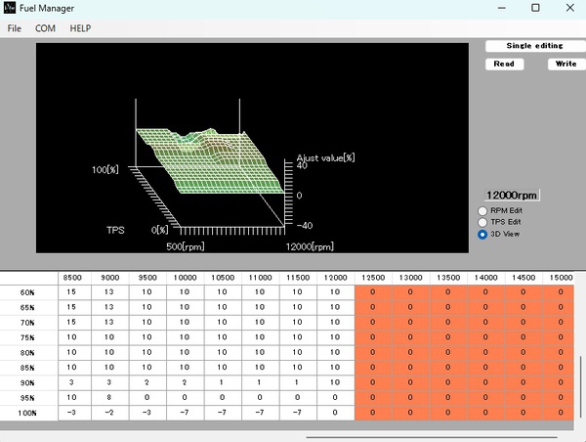Screen dimensions: 586x442
Task: Open the HELP menu
Action: (80, 28)
